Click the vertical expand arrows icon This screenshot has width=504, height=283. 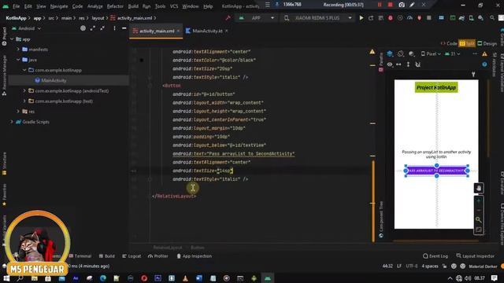coord(408,64)
